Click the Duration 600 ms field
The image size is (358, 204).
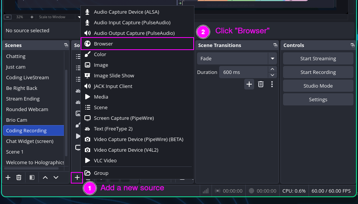pos(243,72)
